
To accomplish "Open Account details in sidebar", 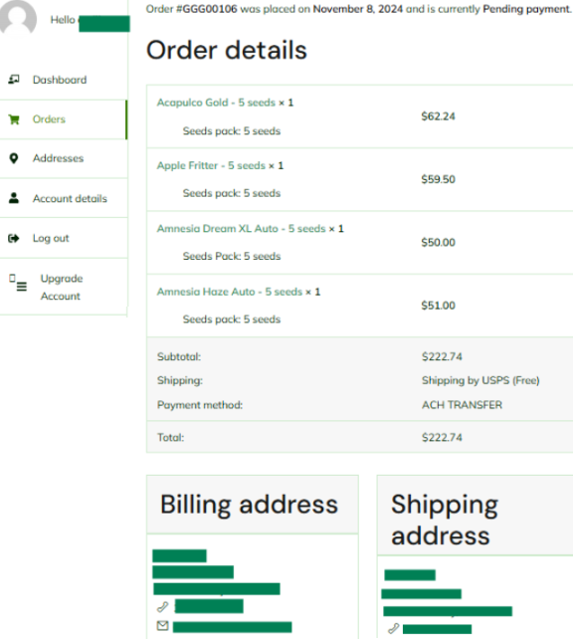I will pos(70,198).
